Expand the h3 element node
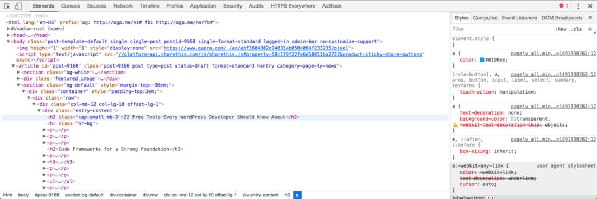597x199 pixels. (44, 162)
